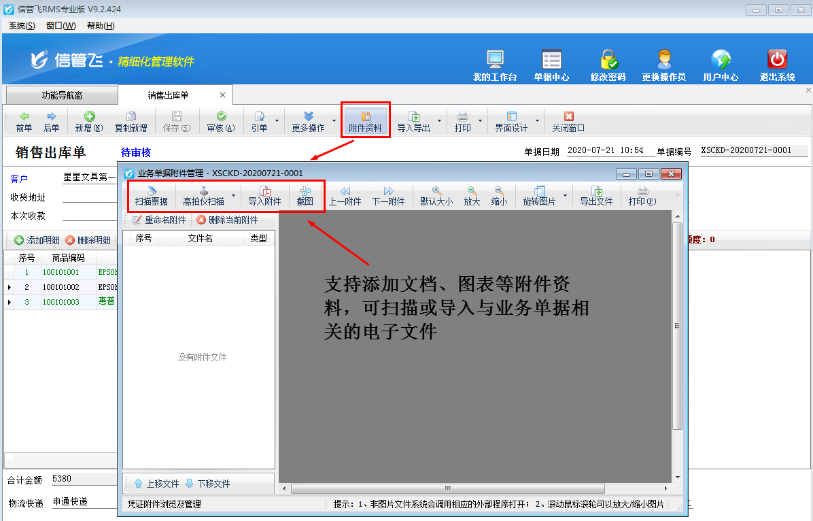The height and width of the screenshot is (521, 813).
Task: Click the 扫描票据 scan receipt icon
Action: click(151, 195)
